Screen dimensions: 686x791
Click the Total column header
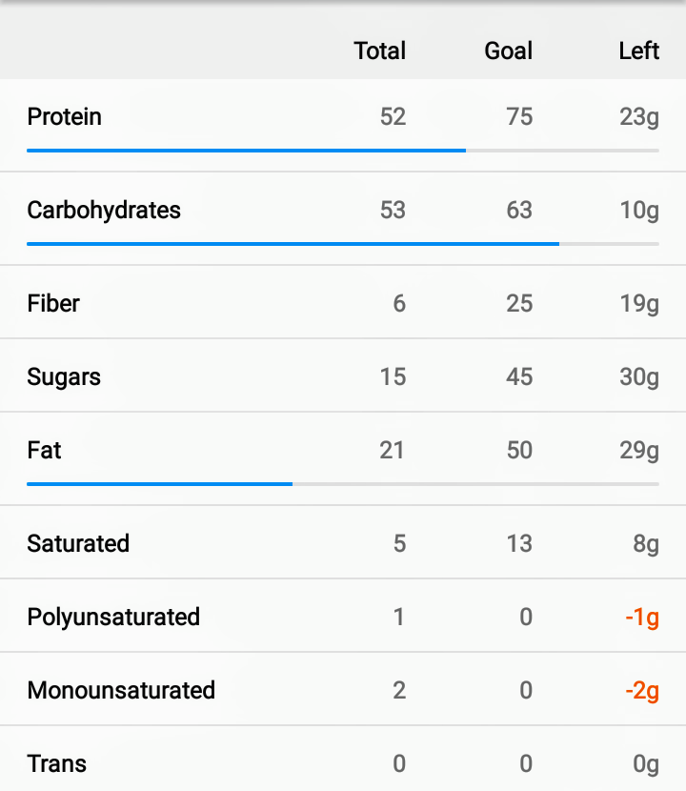click(380, 51)
